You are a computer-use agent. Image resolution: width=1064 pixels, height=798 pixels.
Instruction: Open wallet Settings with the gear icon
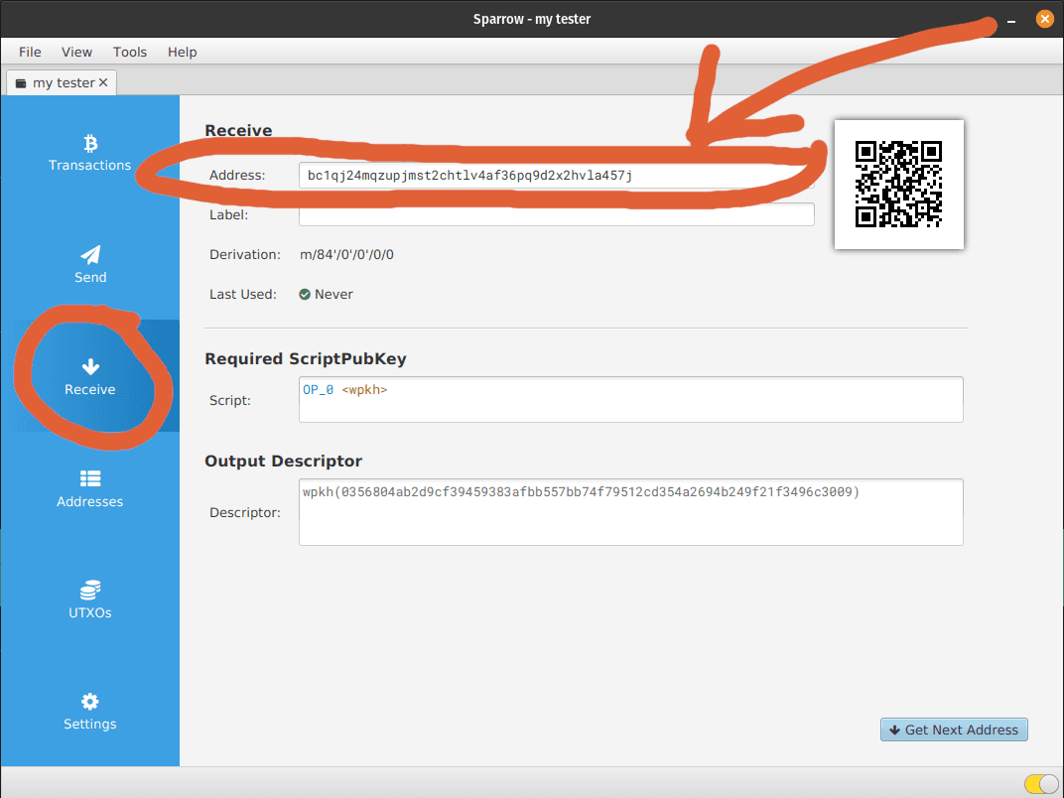coord(90,701)
